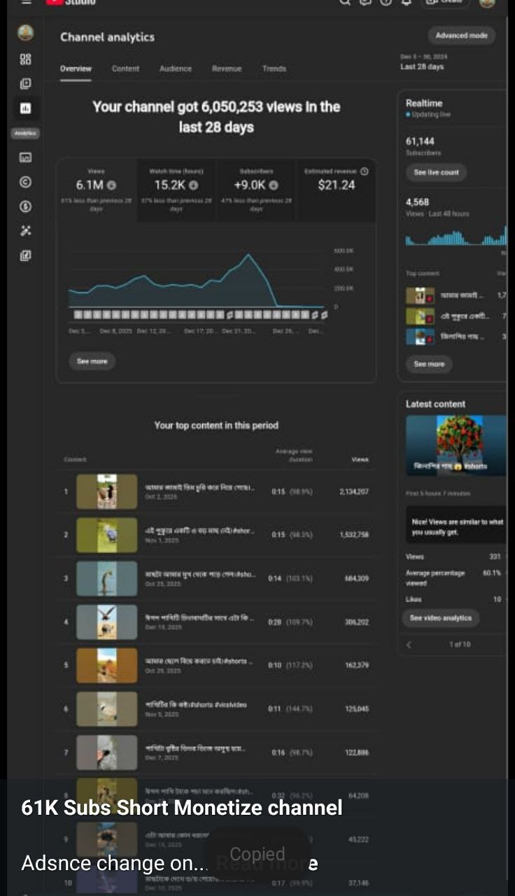Screen dimensions: 515x896
Task: Open the Copyright icon in the sidebar
Action: pos(25,182)
